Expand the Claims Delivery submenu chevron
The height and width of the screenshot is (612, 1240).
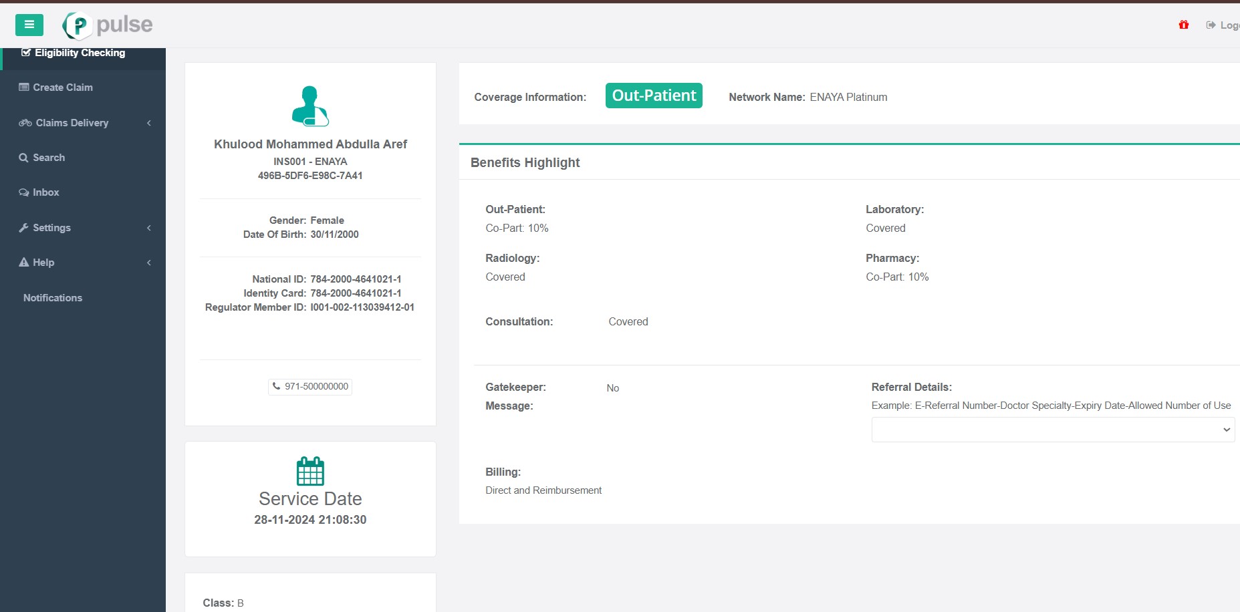tap(149, 123)
